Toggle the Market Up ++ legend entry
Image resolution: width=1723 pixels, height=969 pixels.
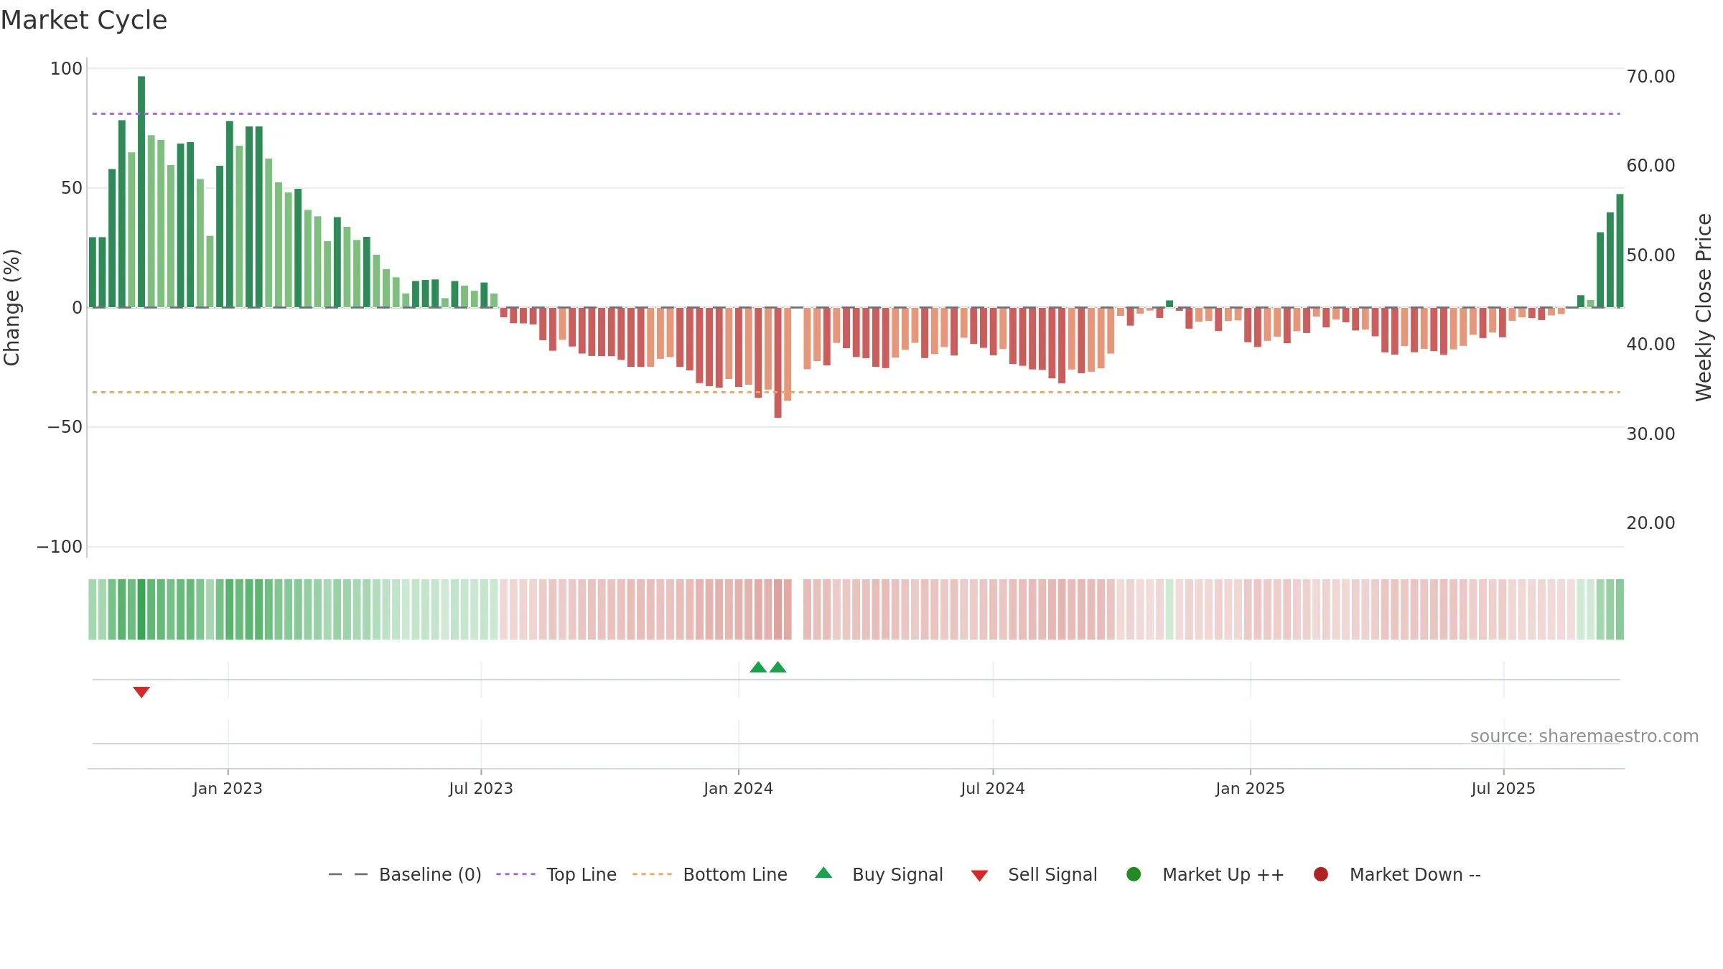1205,874
